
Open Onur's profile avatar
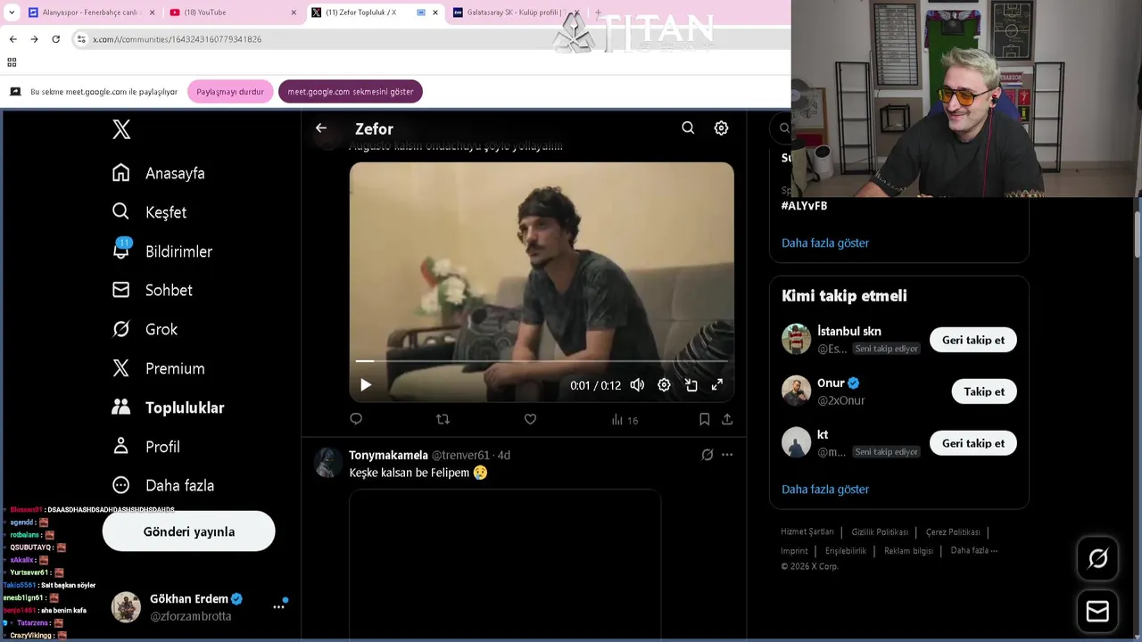pyautogui.click(x=797, y=391)
